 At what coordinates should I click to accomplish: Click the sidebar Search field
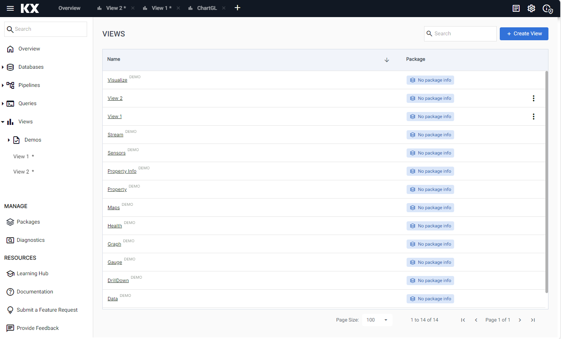[46, 29]
